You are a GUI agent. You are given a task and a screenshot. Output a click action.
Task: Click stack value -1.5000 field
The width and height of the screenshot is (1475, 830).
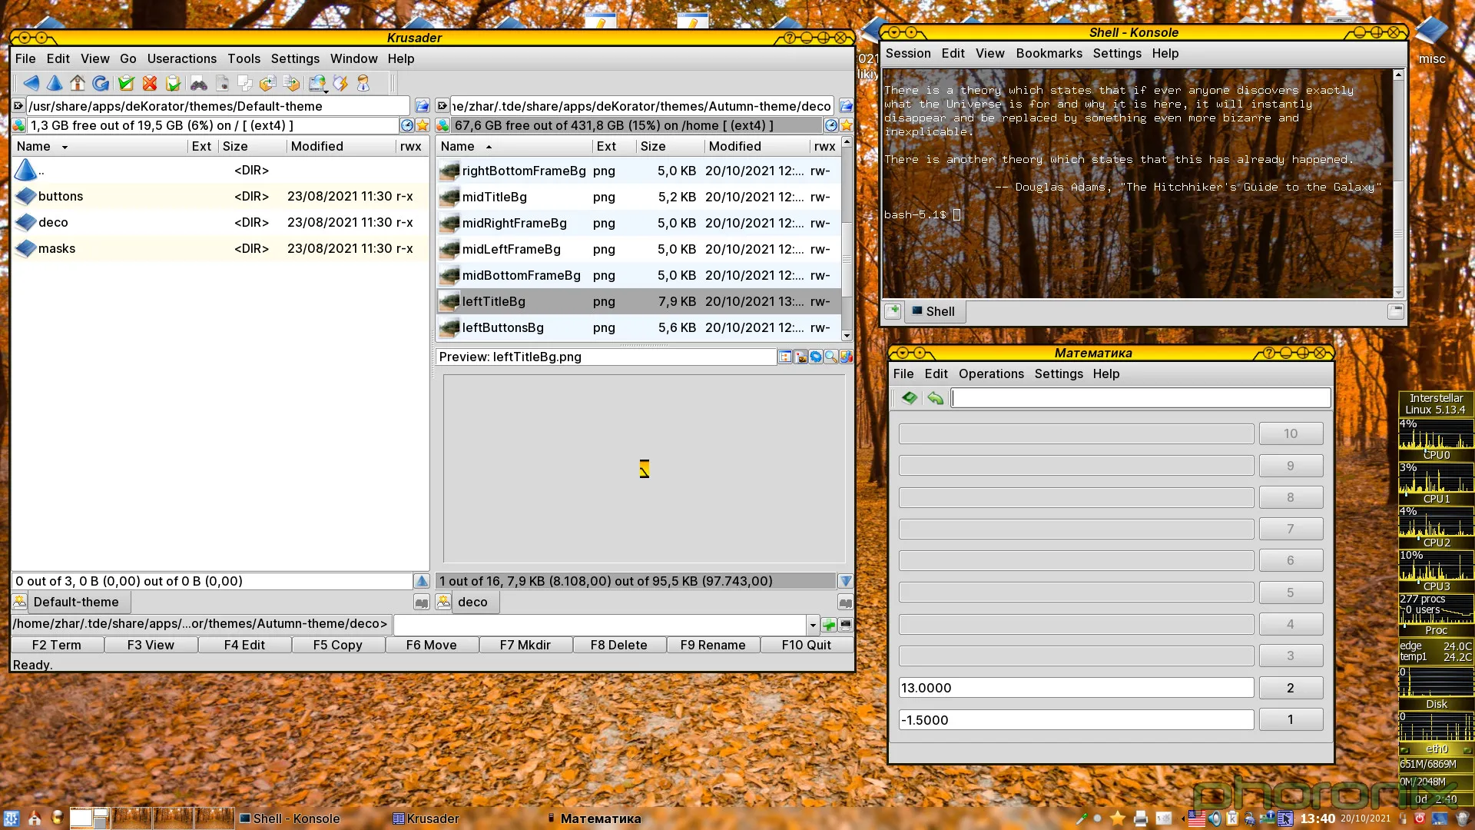tap(1076, 720)
